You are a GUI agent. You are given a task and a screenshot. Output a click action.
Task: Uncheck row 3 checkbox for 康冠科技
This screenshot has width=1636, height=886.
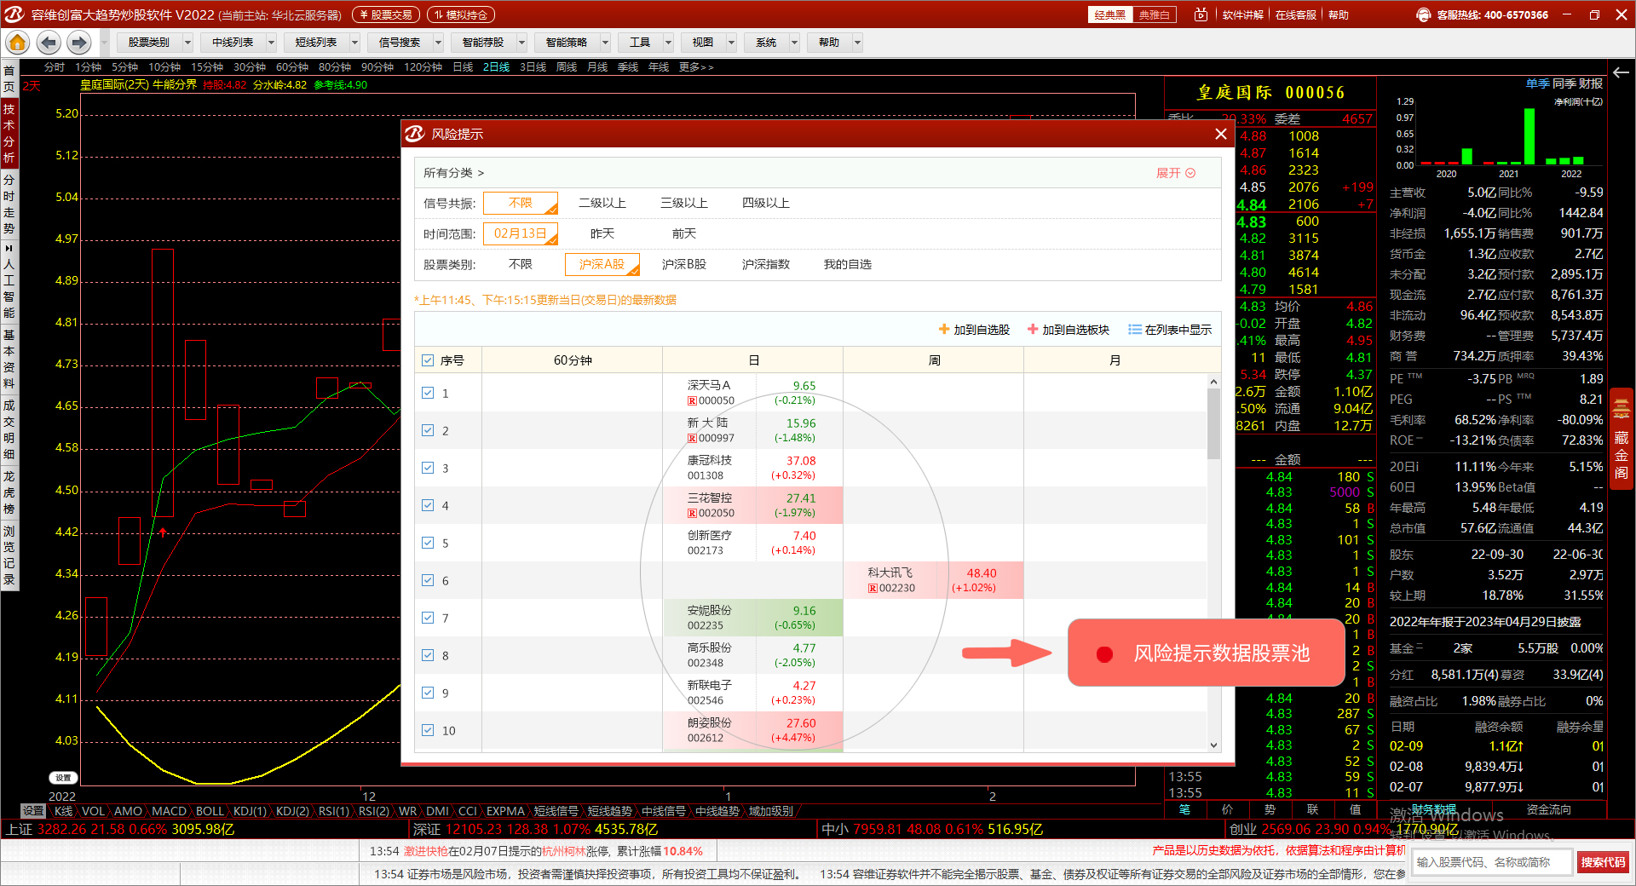pyautogui.click(x=428, y=468)
